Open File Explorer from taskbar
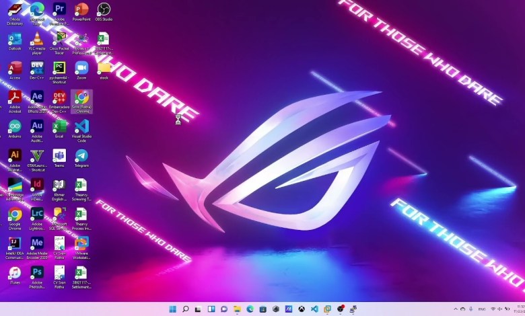 (x=237, y=309)
